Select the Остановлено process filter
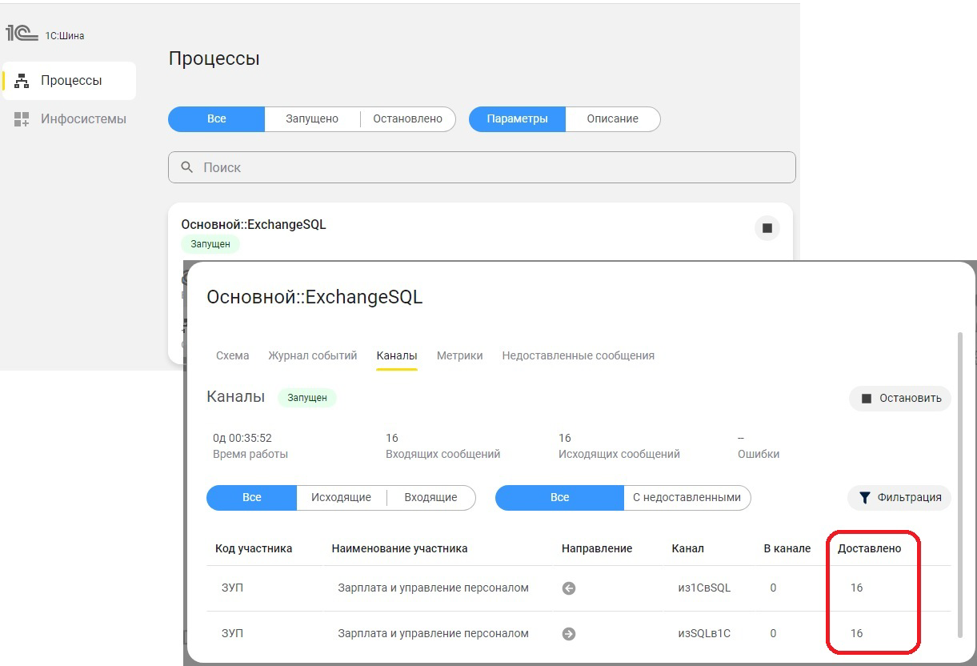Viewport: 977px width, 666px height. (407, 119)
